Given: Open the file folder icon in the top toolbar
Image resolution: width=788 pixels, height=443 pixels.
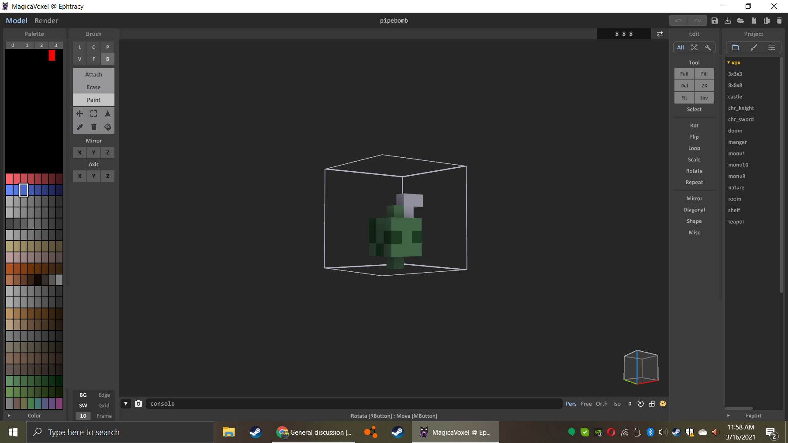Looking at the screenshot, I should [x=741, y=21].
